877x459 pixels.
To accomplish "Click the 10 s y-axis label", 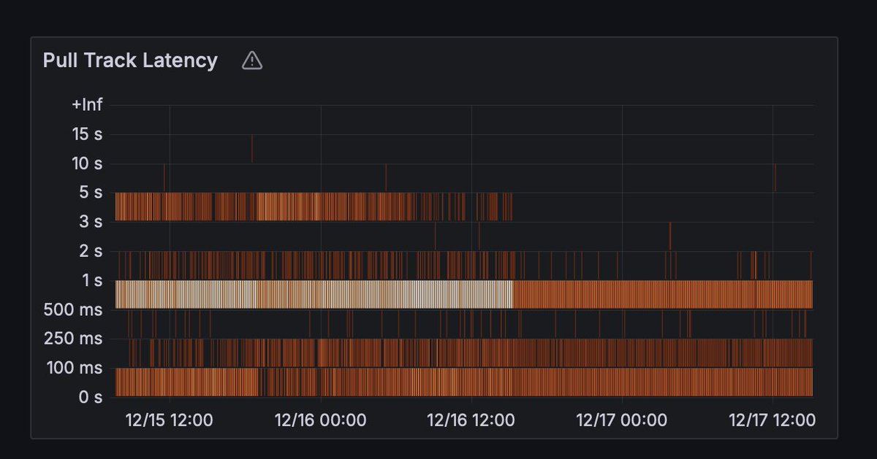I will [88, 163].
